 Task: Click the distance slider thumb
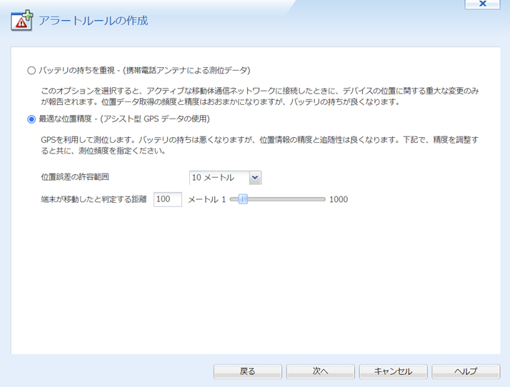click(x=243, y=199)
